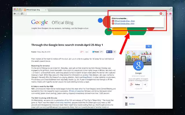Image resolution: width=185 pixels, height=115 pixels.
Task: Open the Labels section
Action: click(x=132, y=97)
